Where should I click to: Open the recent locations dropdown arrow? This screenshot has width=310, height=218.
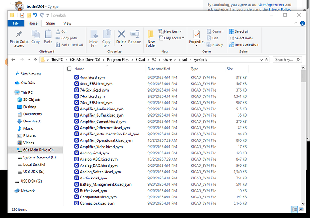[29, 60]
